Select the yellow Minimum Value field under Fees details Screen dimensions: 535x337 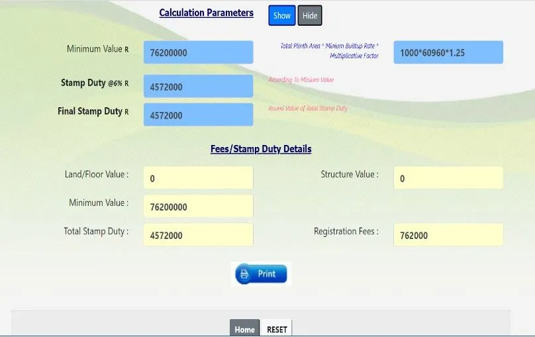(198, 207)
